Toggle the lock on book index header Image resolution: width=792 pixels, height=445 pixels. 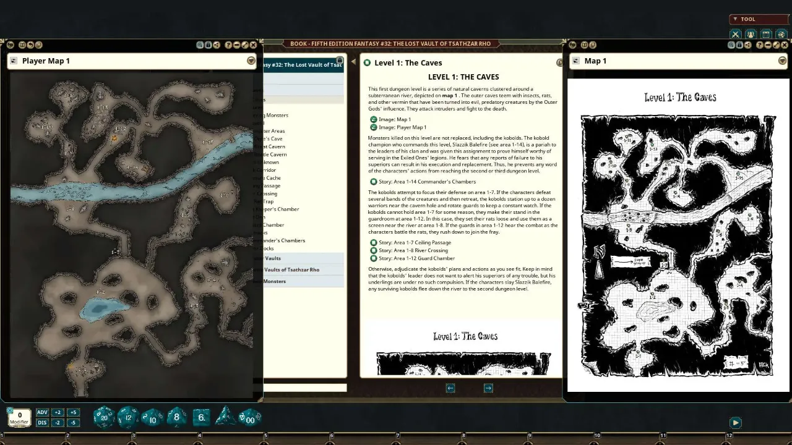coord(339,60)
